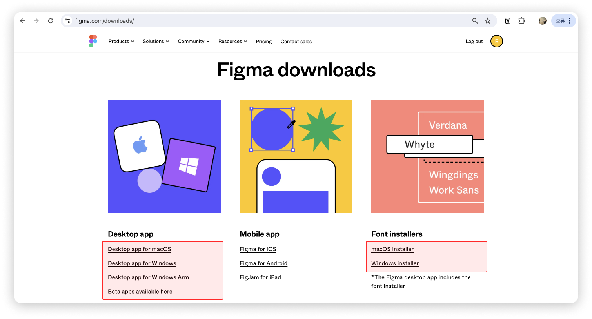Click the mobile app illustration
This screenshot has width=592, height=319.
point(296,157)
